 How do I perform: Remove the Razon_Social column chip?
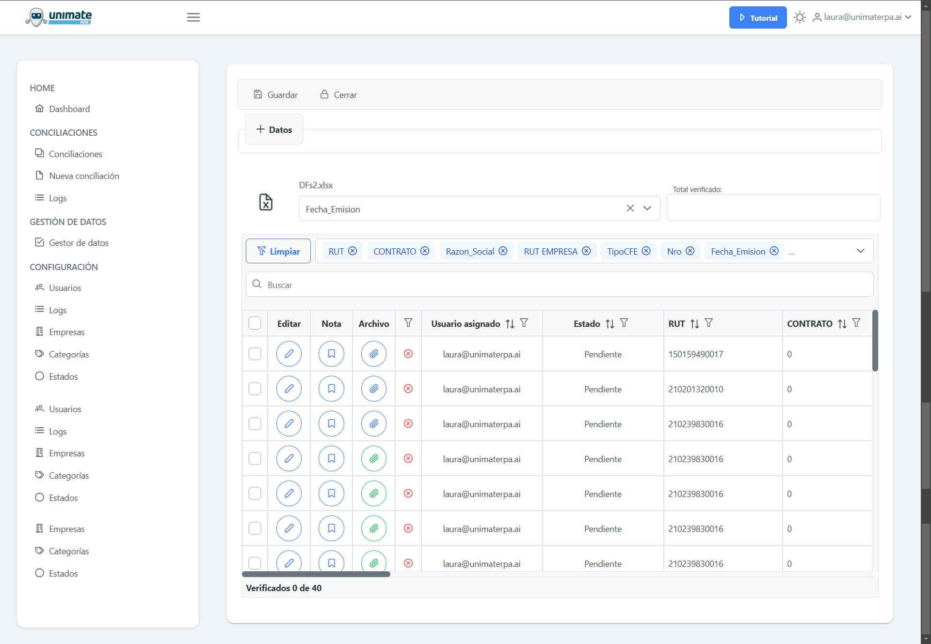point(503,251)
